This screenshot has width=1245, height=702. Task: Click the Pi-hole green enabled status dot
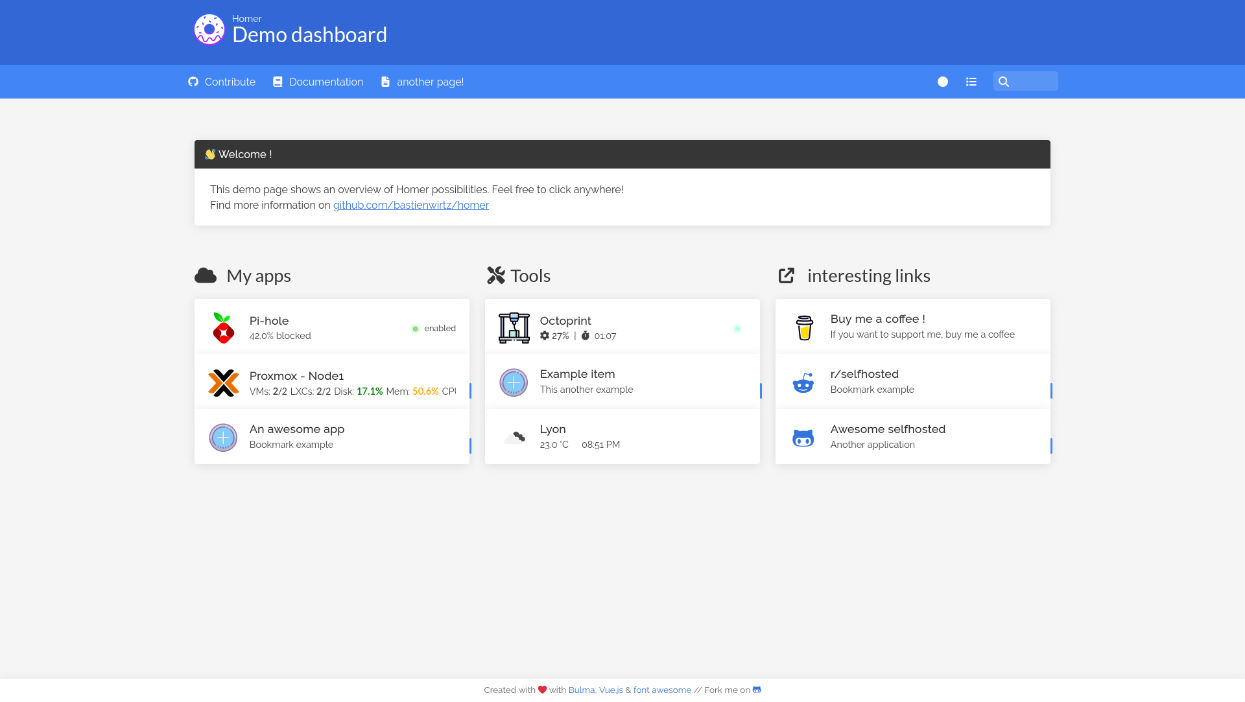[x=416, y=329]
